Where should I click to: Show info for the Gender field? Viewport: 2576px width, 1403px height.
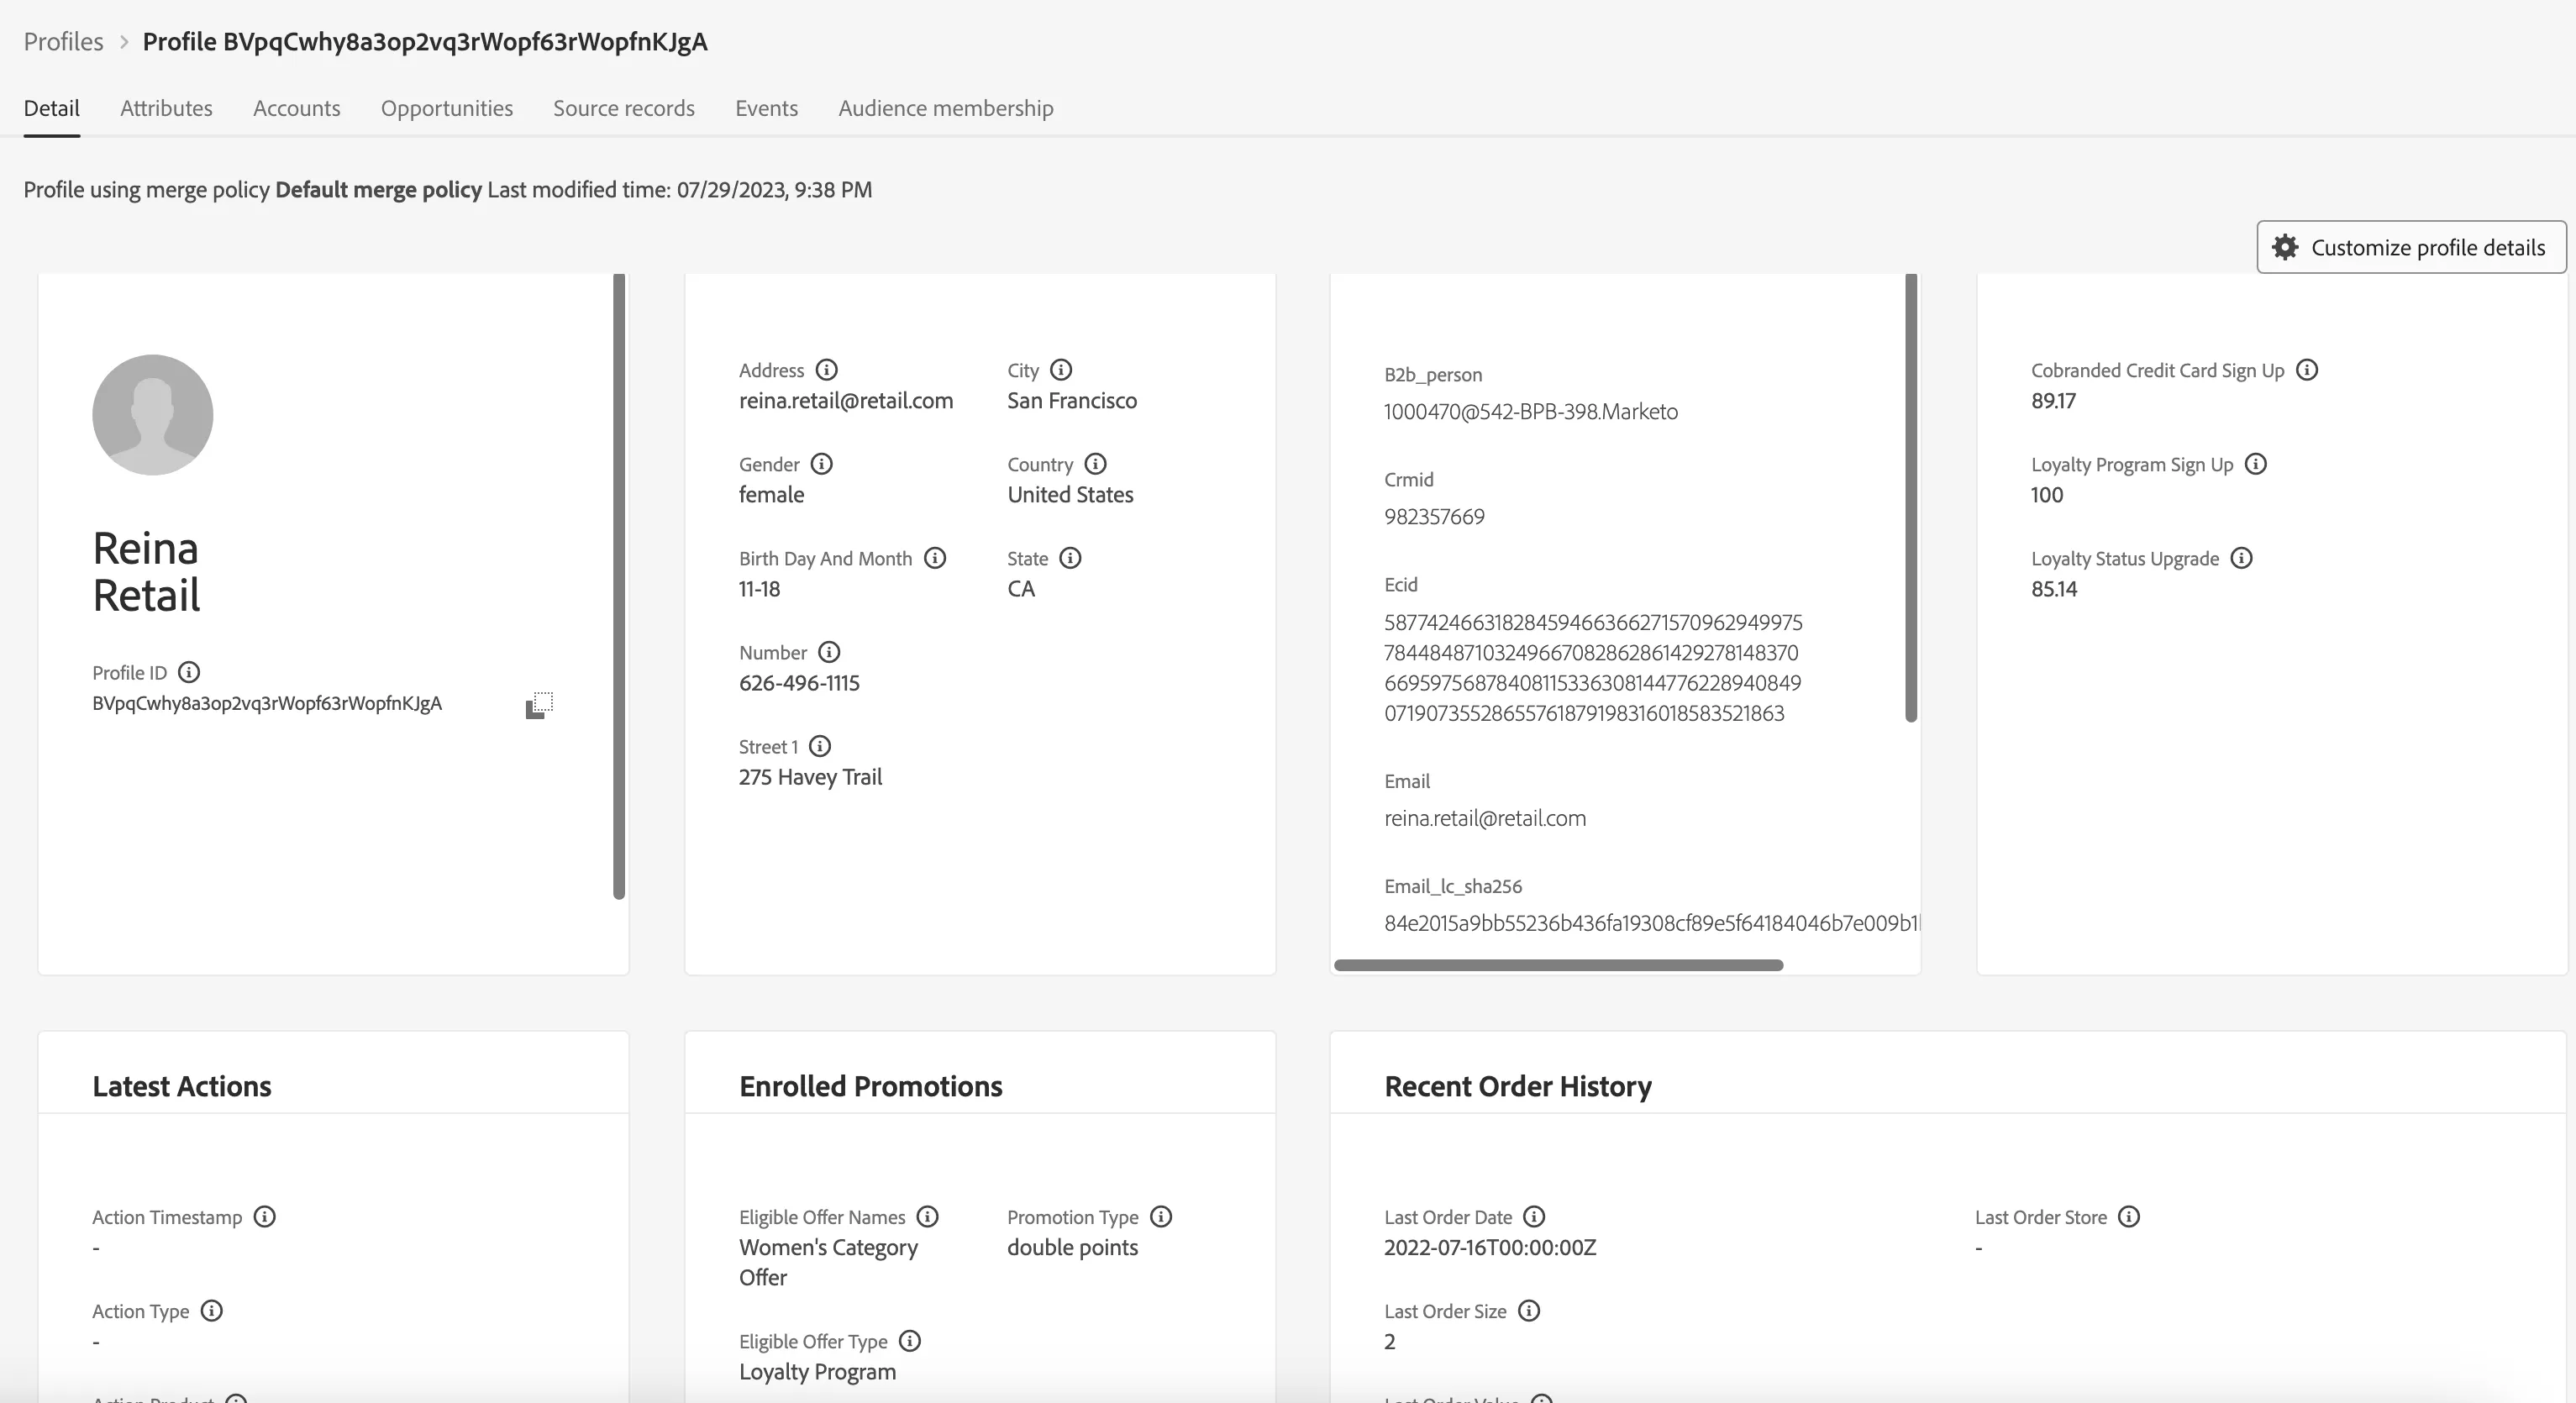coord(821,464)
